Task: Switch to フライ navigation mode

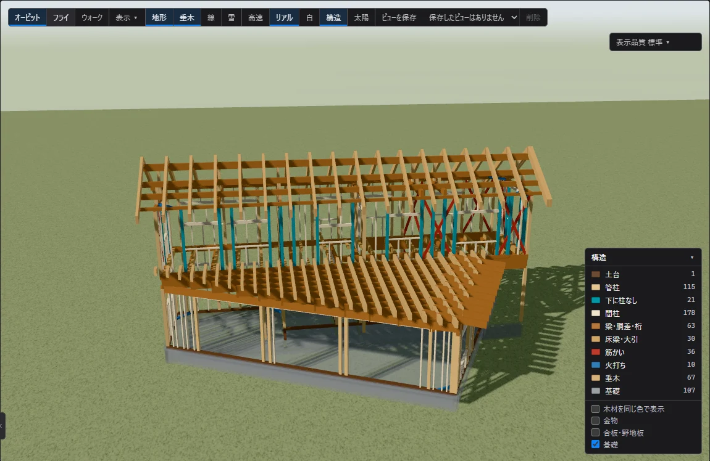Action: [x=61, y=18]
